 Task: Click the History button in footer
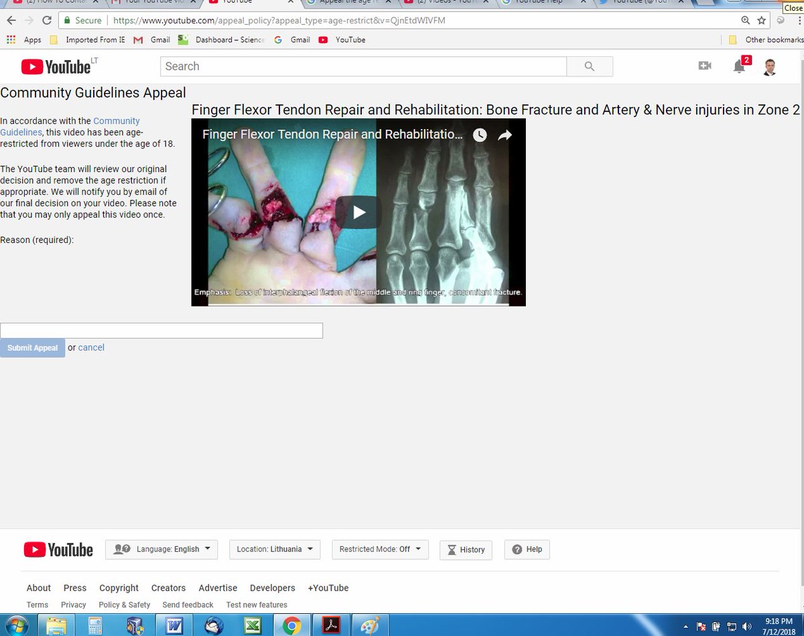pyautogui.click(x=466, y=550)
